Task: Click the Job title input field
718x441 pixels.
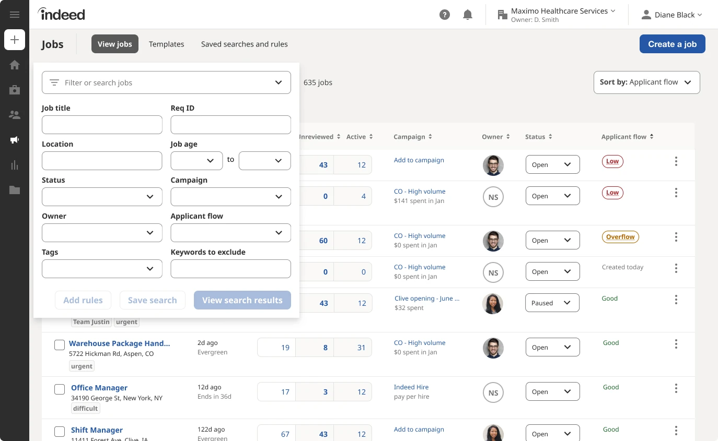Action: 102,125
